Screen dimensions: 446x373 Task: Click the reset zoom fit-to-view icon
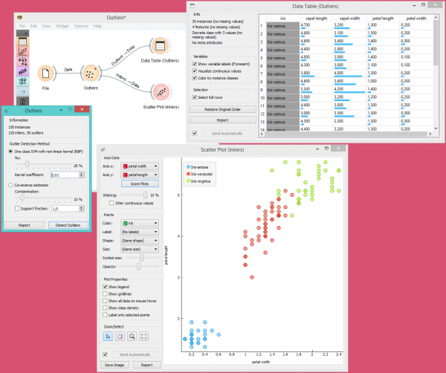144,337
